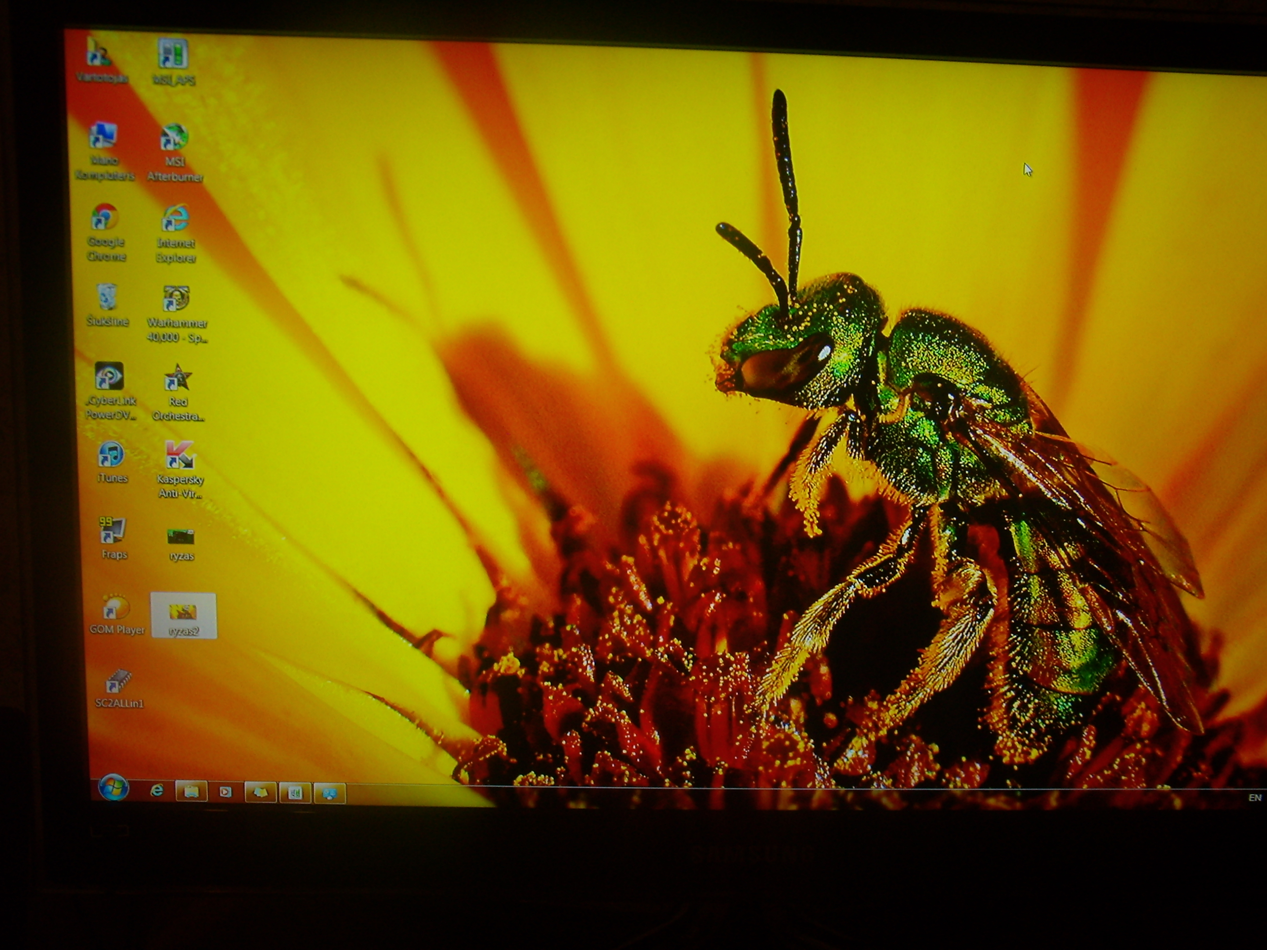
Task: Select the Šiukšlinė recycle bin icon
Action: coord(108,305)
